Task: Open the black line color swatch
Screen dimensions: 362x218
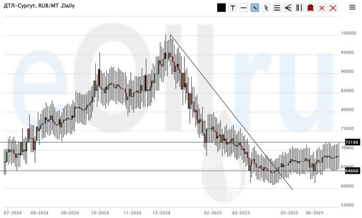Action: click(221, 7)
